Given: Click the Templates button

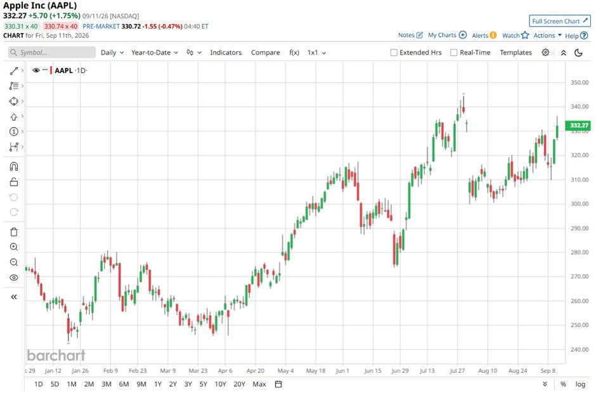Looking at the screenshot, I should tap(515, 53).
